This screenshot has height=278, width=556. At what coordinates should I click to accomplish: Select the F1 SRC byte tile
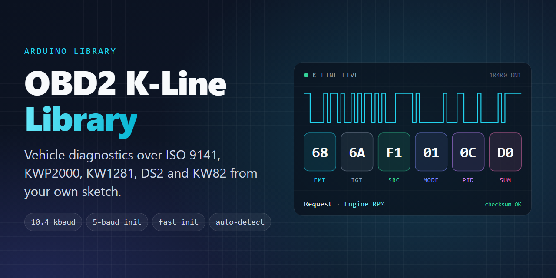(x=394, y=152)
